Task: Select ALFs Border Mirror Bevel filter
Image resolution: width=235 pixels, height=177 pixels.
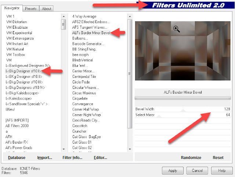Action: click(91, 33)
